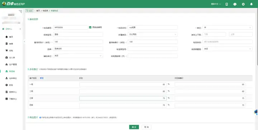The height and width of the screenshot is (130, 258).
Task: Click the 首页 breadcrumb link
Action: click(38, 11)
